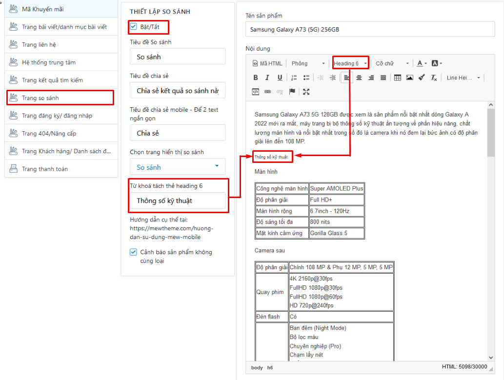Open the Mã HTML source view
The width and height of the screenshot is (504, 380).
tap(267, 63)
